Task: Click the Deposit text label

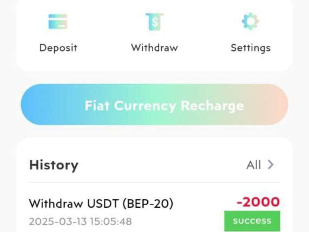Action: (58, 48)
